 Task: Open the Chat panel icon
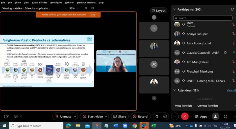click(x=225, y=116)
